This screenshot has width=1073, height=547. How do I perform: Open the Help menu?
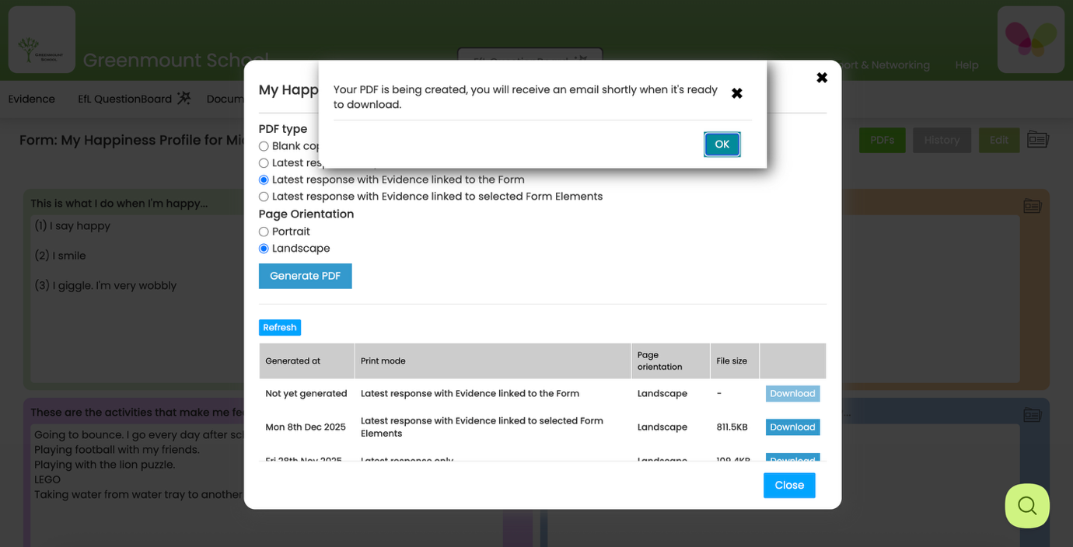point(966,65)
